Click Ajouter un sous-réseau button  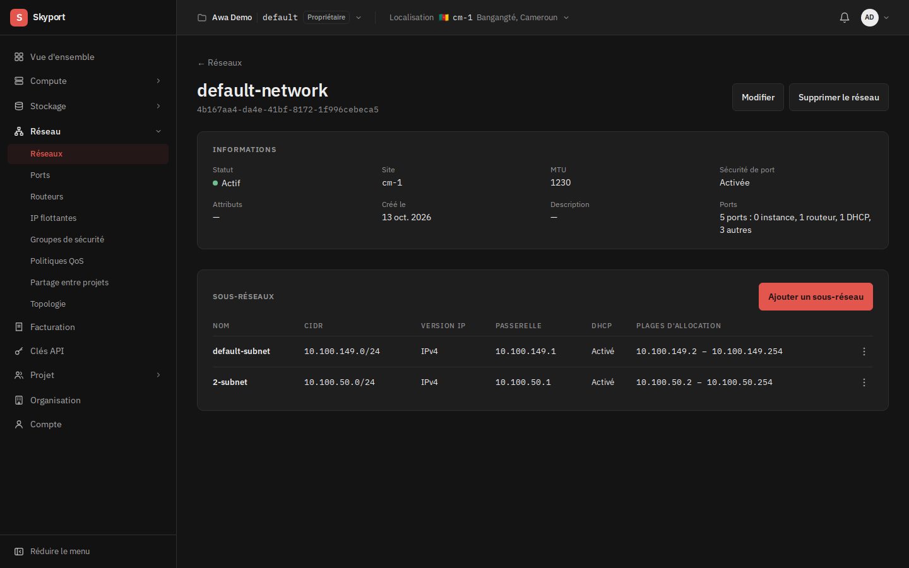click(816, 297)
